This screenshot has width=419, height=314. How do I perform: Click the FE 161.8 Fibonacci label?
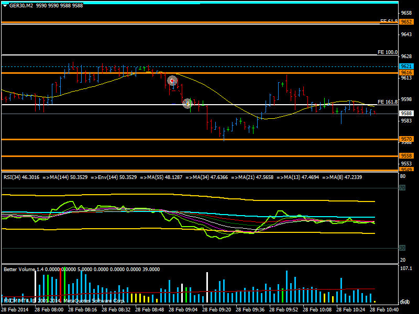pyautogui.click(x=388, y=102)
